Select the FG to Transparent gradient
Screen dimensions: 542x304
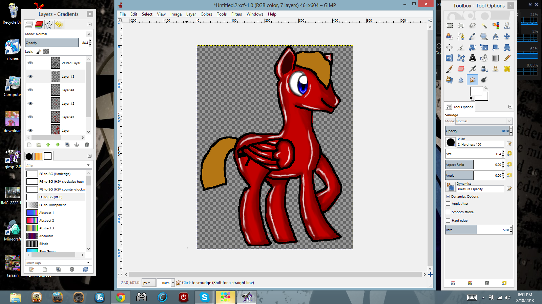pyautogui.click(x=56, y=205)
